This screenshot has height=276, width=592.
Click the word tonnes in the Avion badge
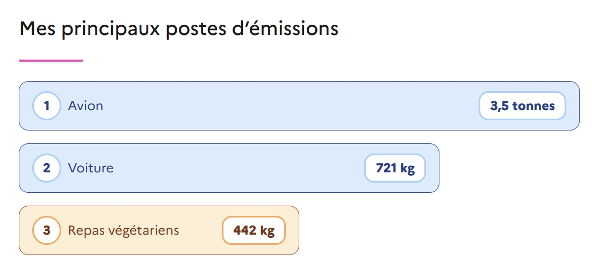click(x=533, y=106)
